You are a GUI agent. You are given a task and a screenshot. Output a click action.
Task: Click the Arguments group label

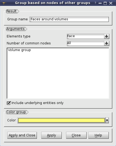point(16,29)
